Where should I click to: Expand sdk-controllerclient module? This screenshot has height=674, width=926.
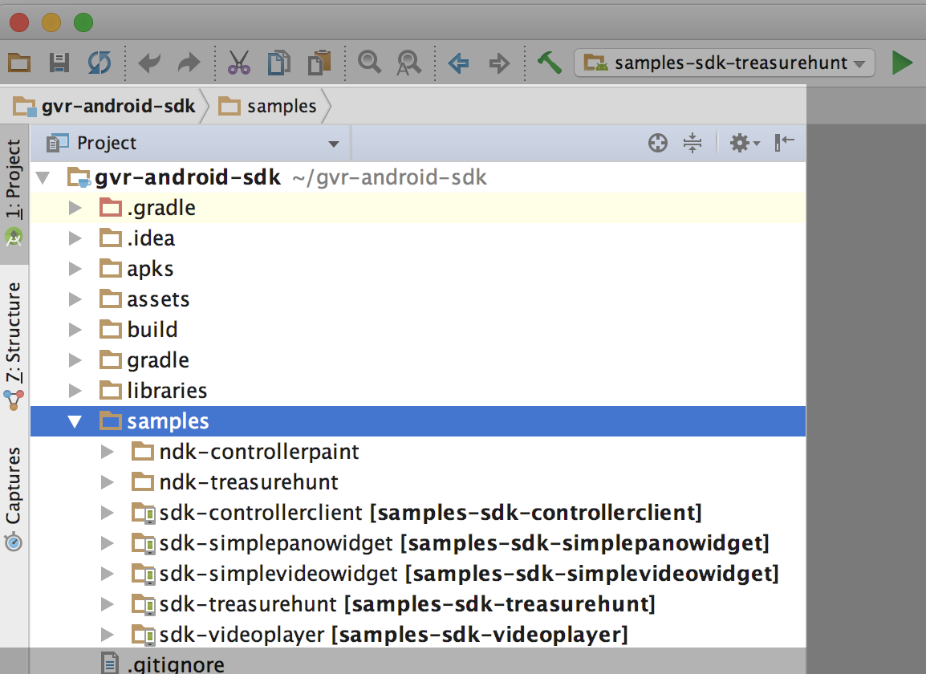click(x=107, y=513)
